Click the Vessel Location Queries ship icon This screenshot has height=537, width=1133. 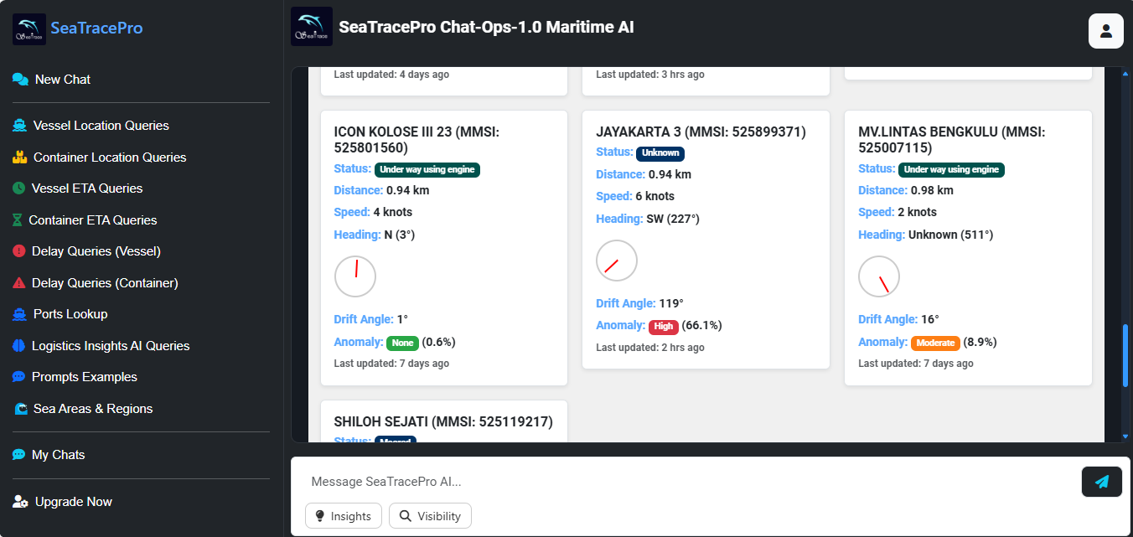pos(19,126)
